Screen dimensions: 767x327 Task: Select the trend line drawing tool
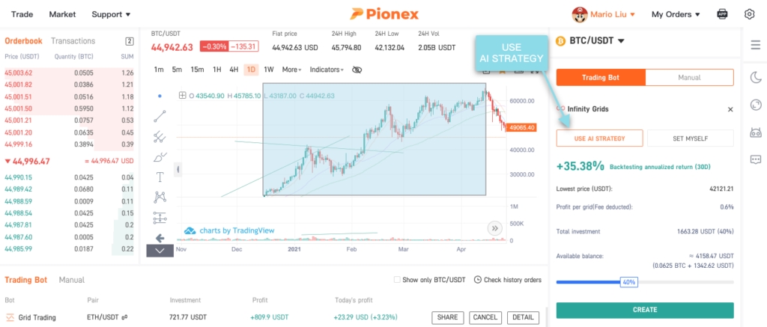[x=160, y=116]
